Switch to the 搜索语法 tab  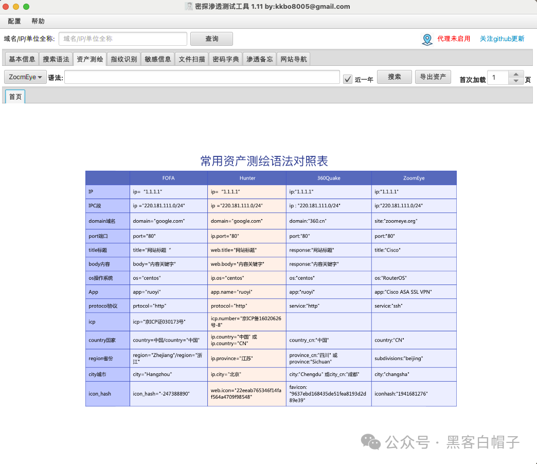click(56, 59)
